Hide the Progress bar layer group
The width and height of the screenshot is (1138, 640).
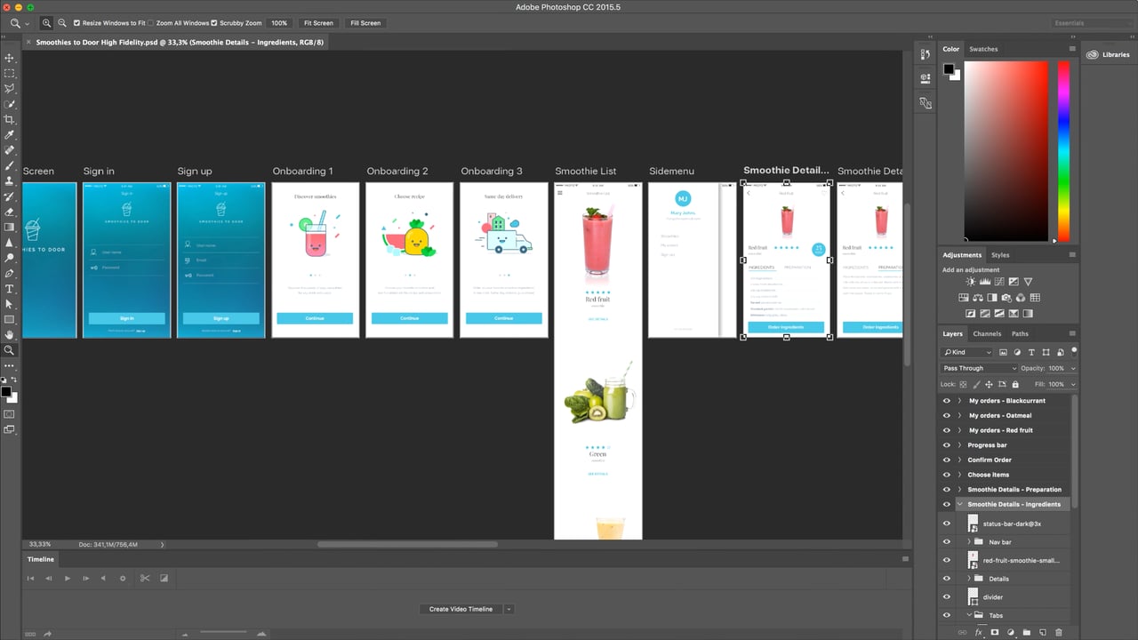click(x=946, y=445)
